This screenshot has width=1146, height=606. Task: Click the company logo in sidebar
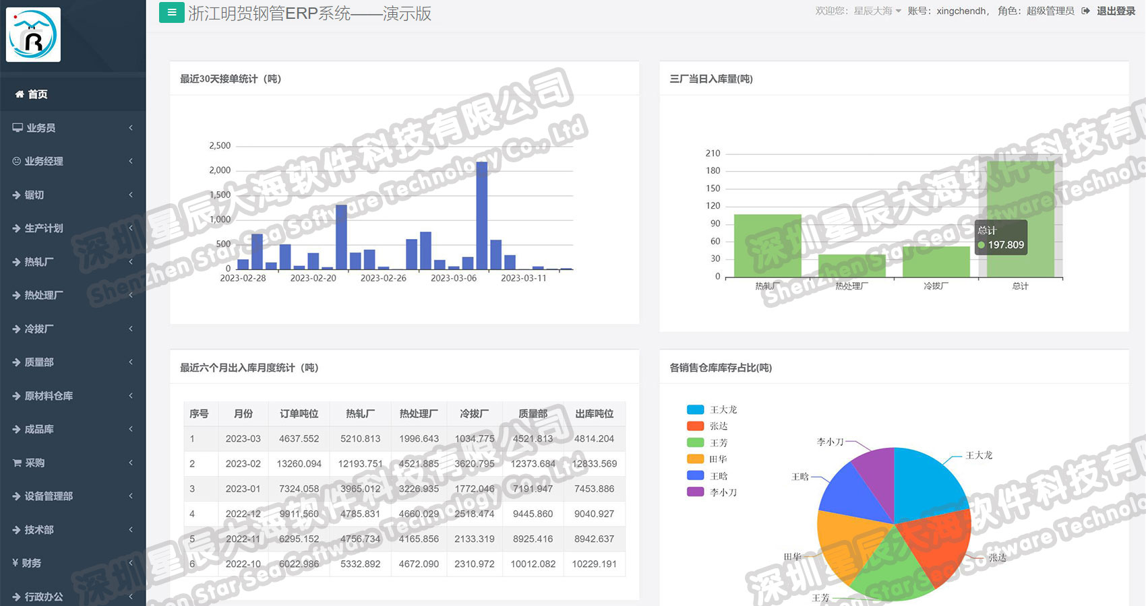pyautogui.click(x=33, y=35)
